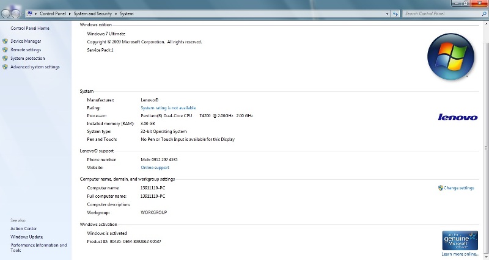Viewport: 489px width, 260px height.
Task: Click 'Service Pack 1' text
Action: [100, 50]
